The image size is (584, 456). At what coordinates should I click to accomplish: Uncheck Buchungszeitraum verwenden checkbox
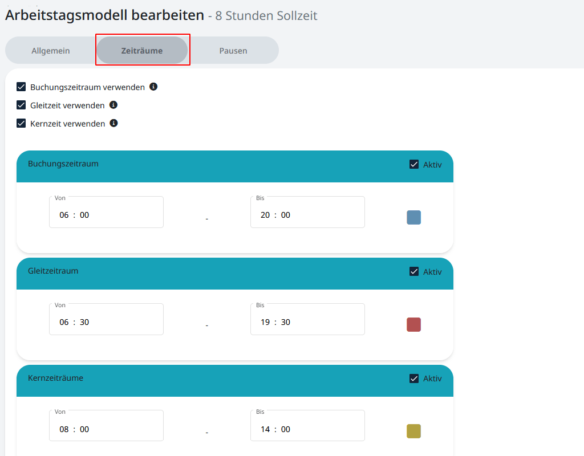21,87
